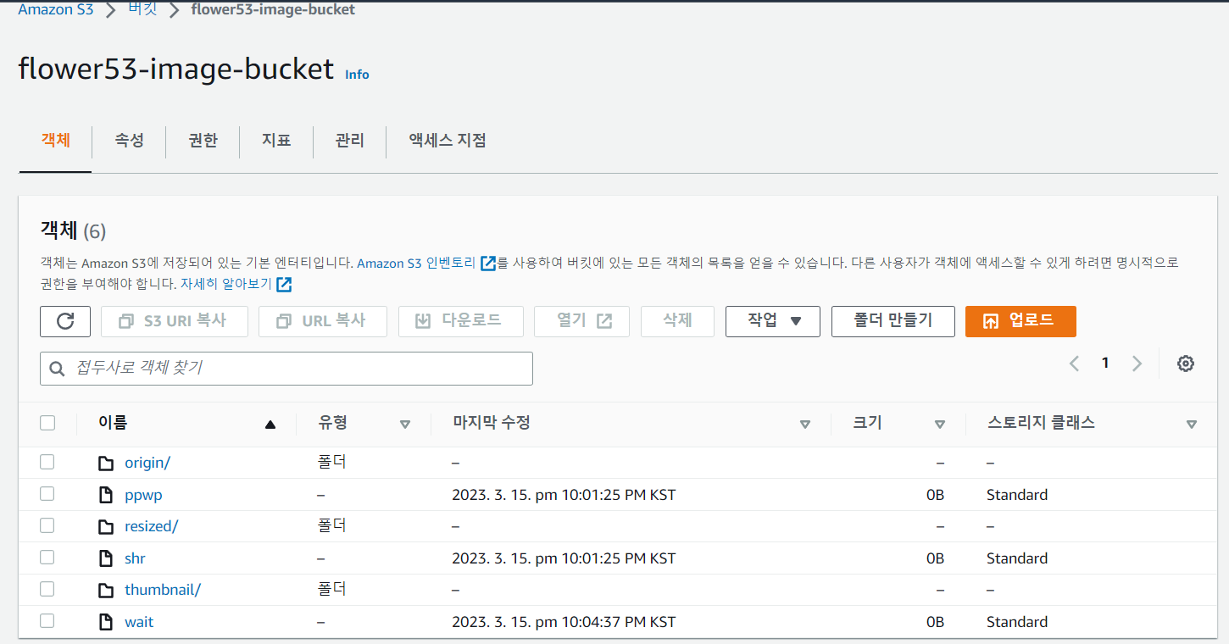Sort by 유형 column arrow
The height and width of the screenshot is (644, 1229).
click(404, 425)
